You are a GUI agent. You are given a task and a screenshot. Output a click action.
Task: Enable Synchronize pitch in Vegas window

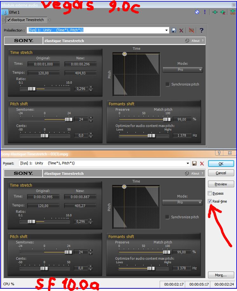(167, 84)
